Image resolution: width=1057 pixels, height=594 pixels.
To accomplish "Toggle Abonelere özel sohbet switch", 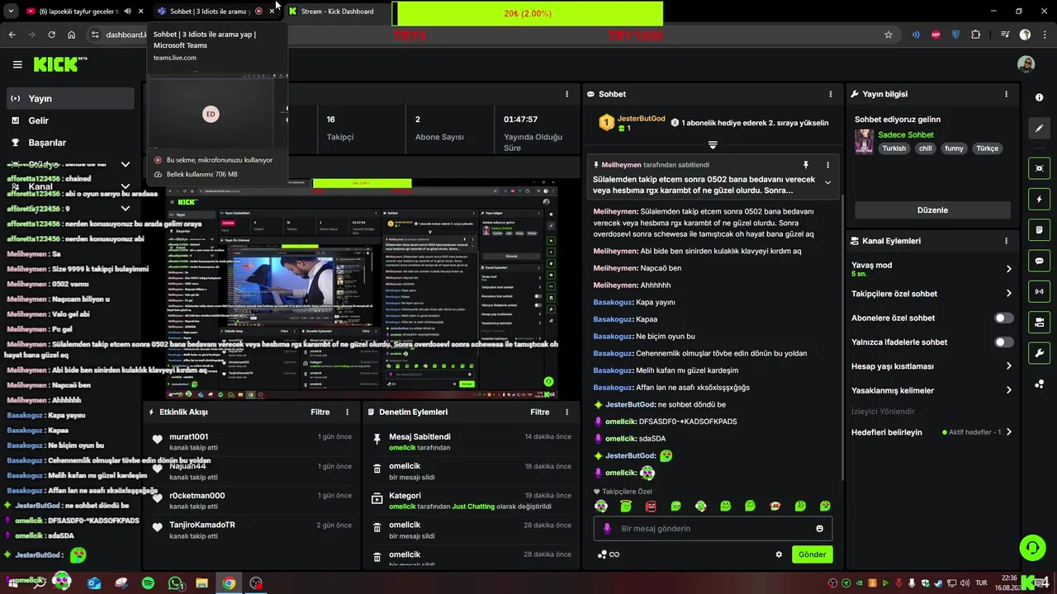I will tap(1004, 318).
